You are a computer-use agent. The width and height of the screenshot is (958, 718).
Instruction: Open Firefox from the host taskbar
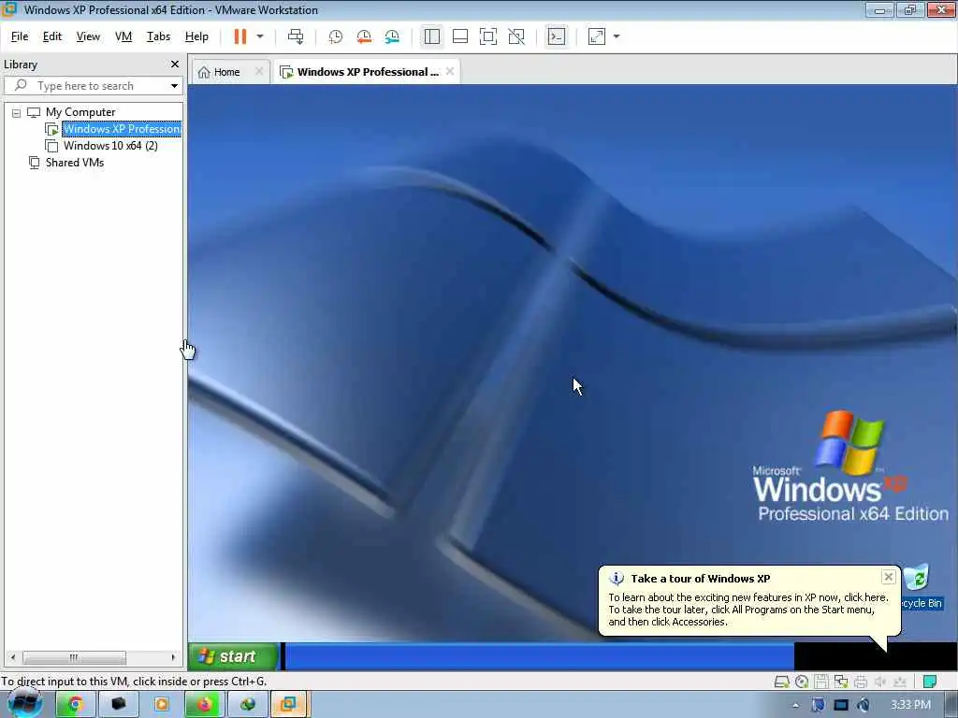pos(204,705)
